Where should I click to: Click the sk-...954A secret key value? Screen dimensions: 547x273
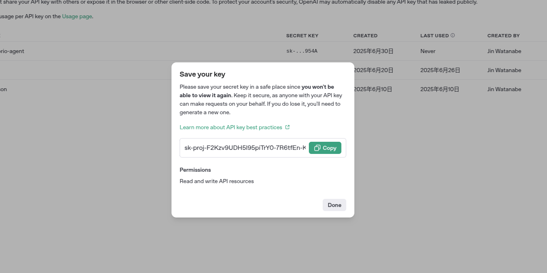coord(302,51)
